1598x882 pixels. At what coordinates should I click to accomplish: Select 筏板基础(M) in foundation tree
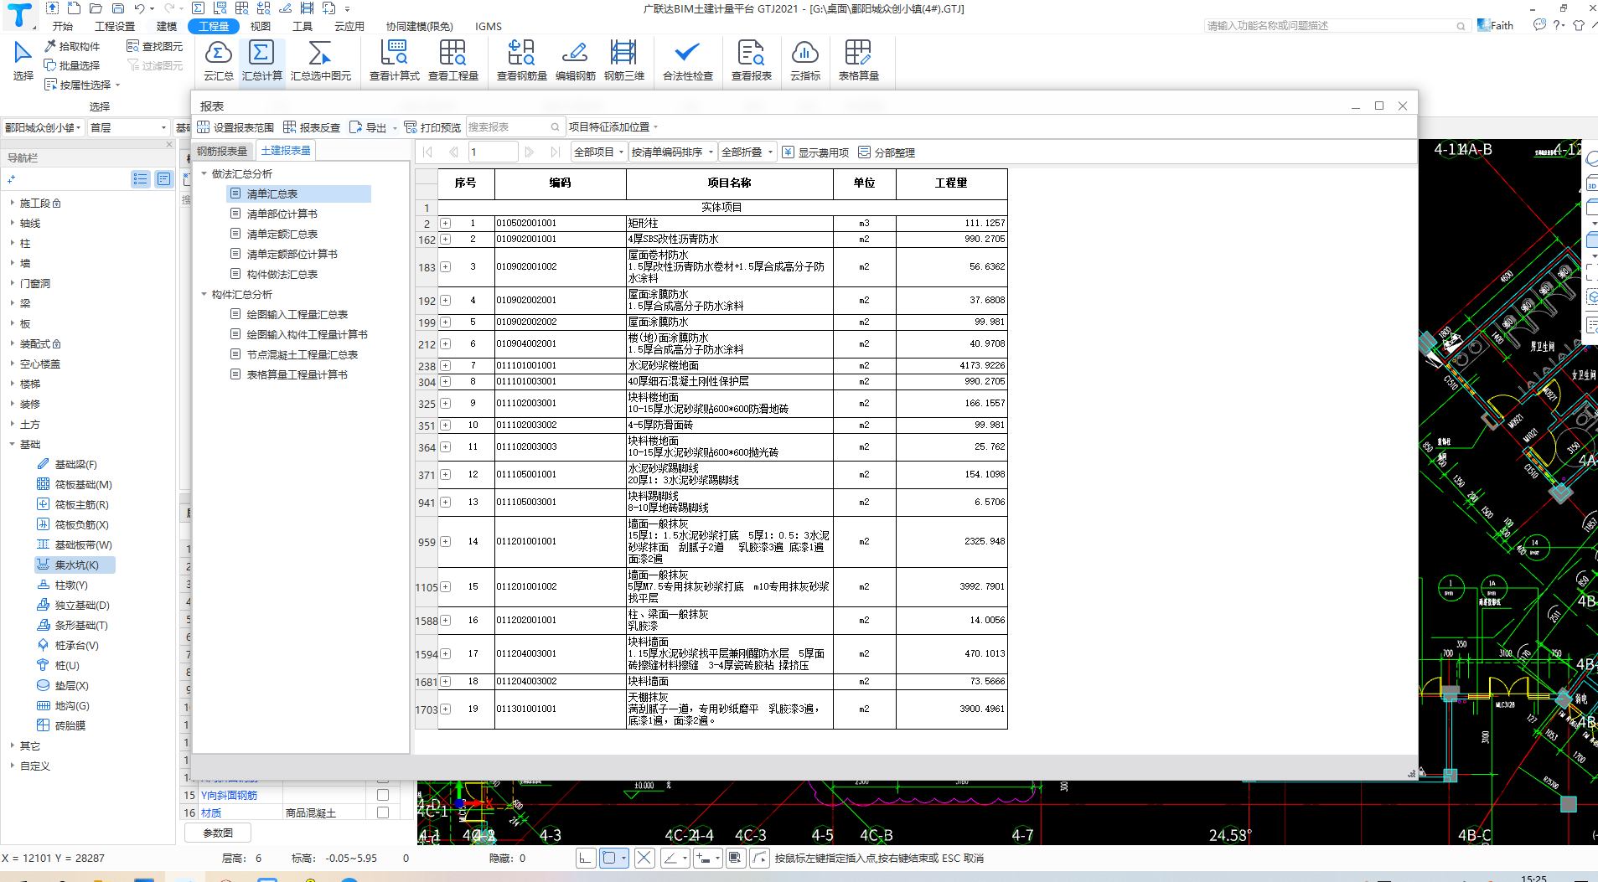click(75, 484)
